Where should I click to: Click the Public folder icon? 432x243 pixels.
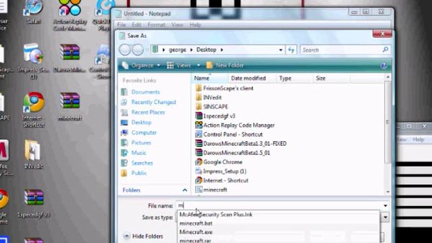coord(124,173)
